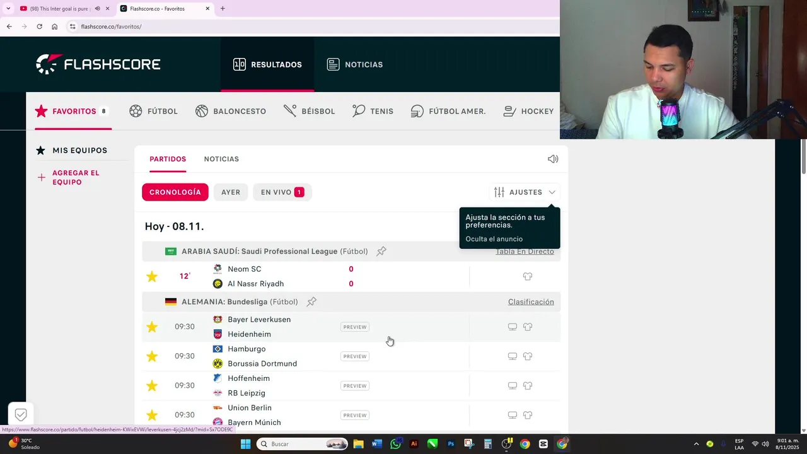Select the Fútbol sport tab

coord(153,111)
